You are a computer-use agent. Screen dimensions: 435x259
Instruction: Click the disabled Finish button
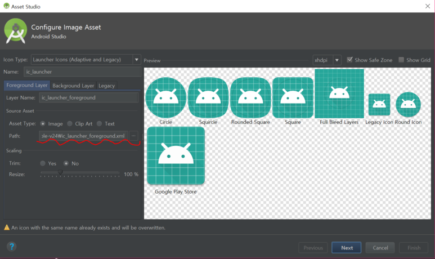click(414, 248)
